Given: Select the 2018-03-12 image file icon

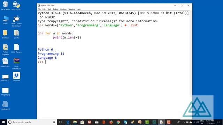Looking at the screenshot, I should click(6, 78).
